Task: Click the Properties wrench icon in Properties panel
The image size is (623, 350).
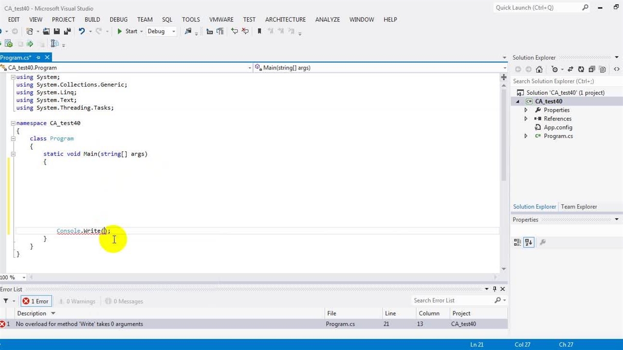Action: click(542, 242)
